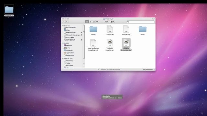Screen dimensions: 207x116
Task: Click the Quick Look eye button
Action: (x=106, y=22)
